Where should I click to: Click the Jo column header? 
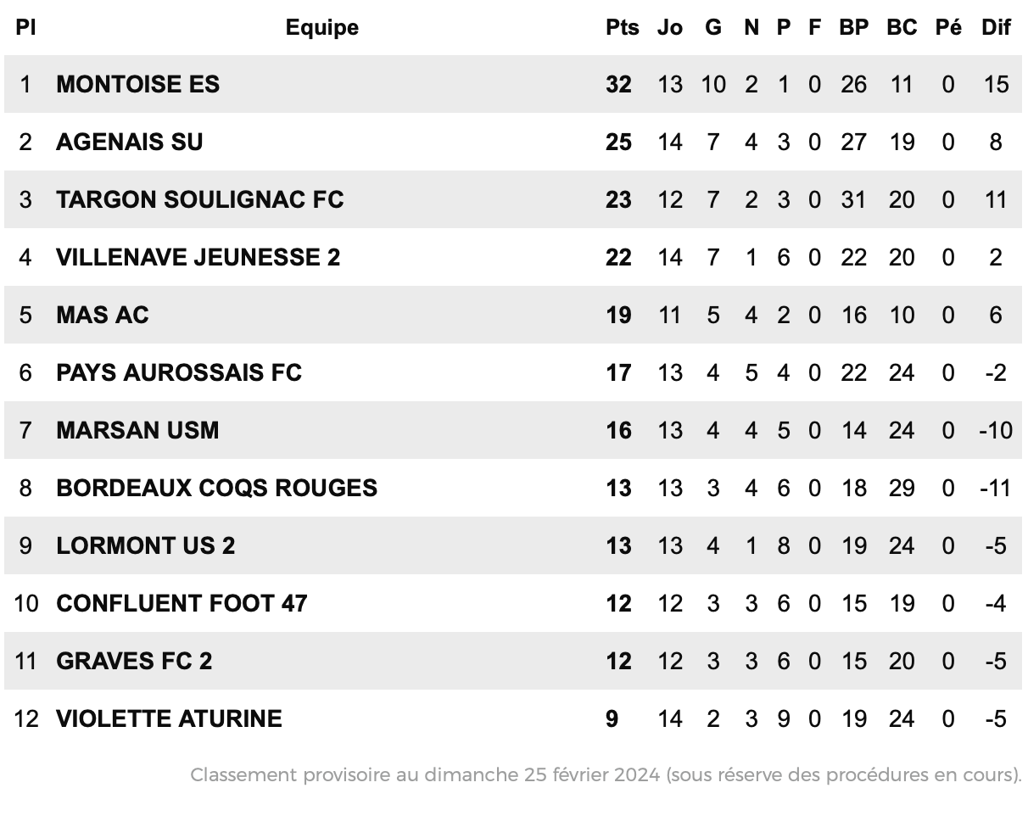(670, 27)
